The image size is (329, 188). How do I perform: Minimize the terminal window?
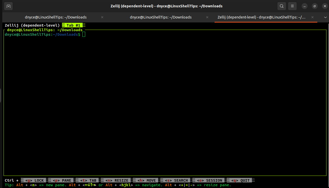pyautogui.click(x=304, y=6)
